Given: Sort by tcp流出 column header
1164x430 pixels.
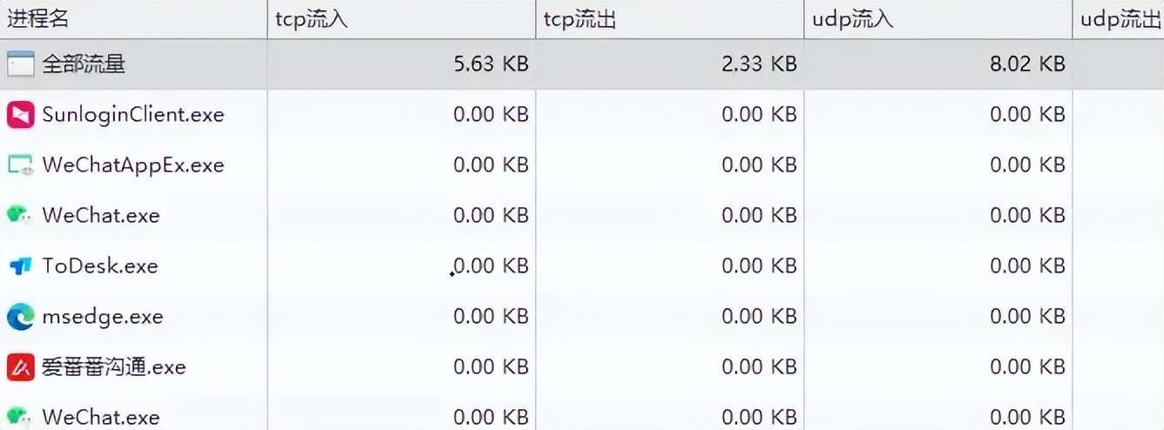Looking at the screenshot, I should pos(580,19).
